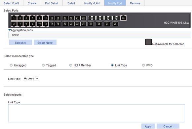
Task: Click the Not available for selection swatch
Action: click(148, 42)
